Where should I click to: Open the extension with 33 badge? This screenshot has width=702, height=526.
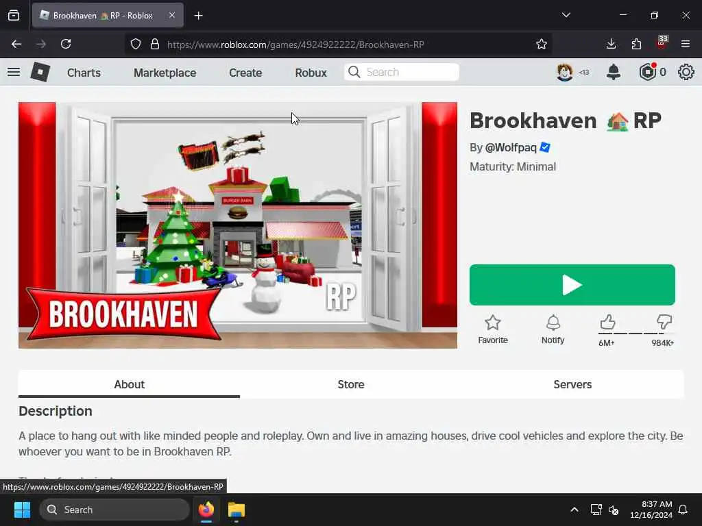pyautogui.click(x=662, y=43)
